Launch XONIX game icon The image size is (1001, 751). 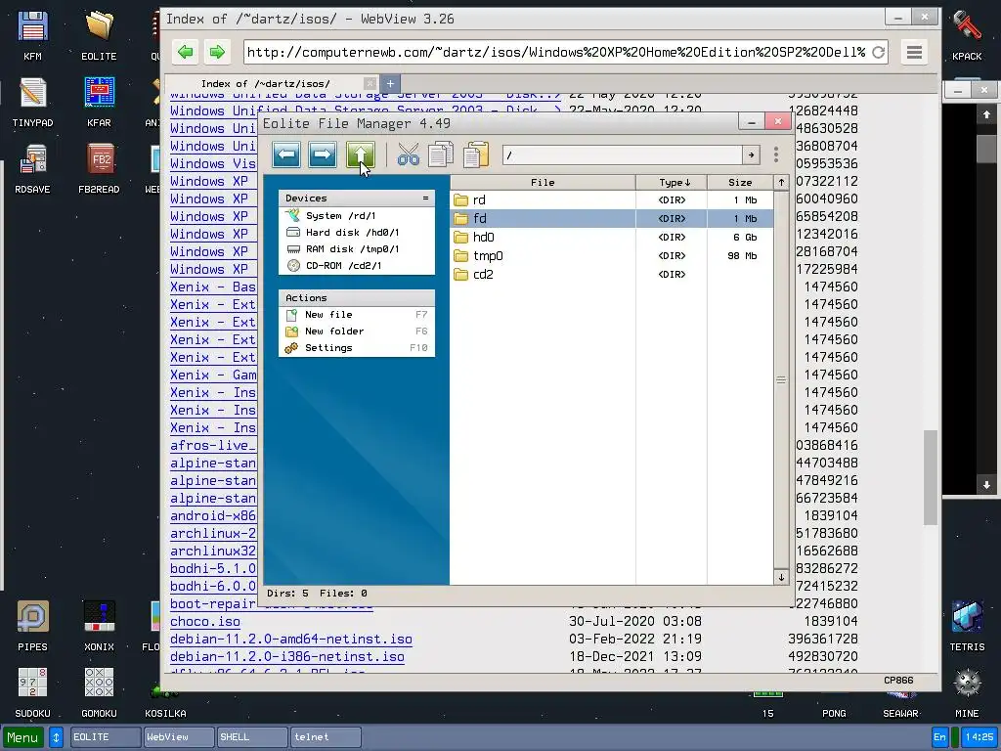click(99, 626)
